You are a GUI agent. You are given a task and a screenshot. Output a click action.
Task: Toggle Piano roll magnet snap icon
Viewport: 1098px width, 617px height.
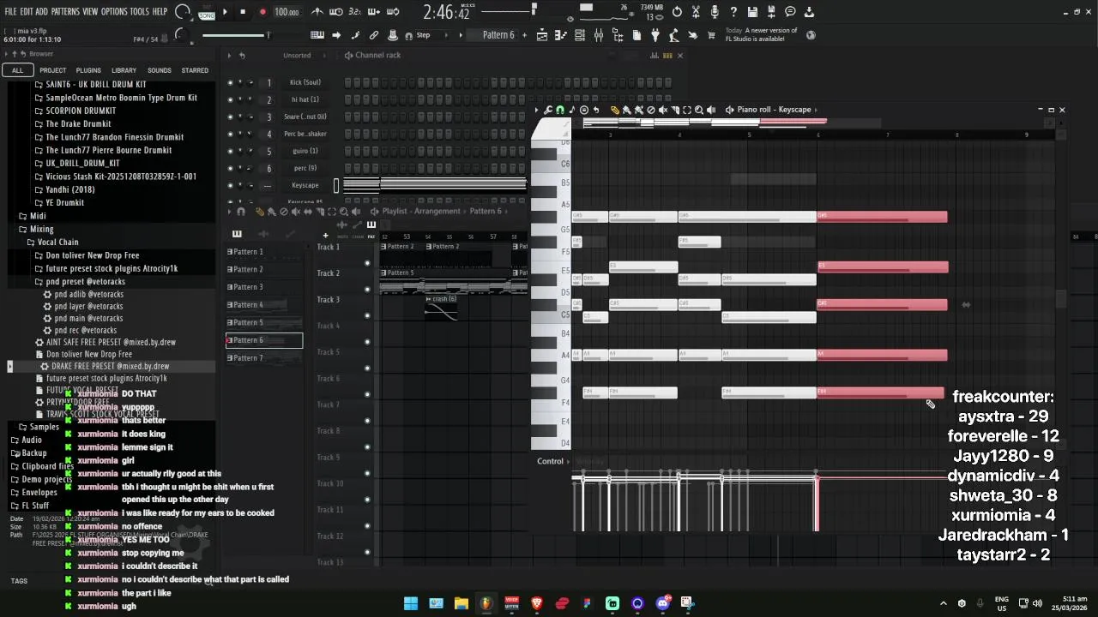(560, 110)
